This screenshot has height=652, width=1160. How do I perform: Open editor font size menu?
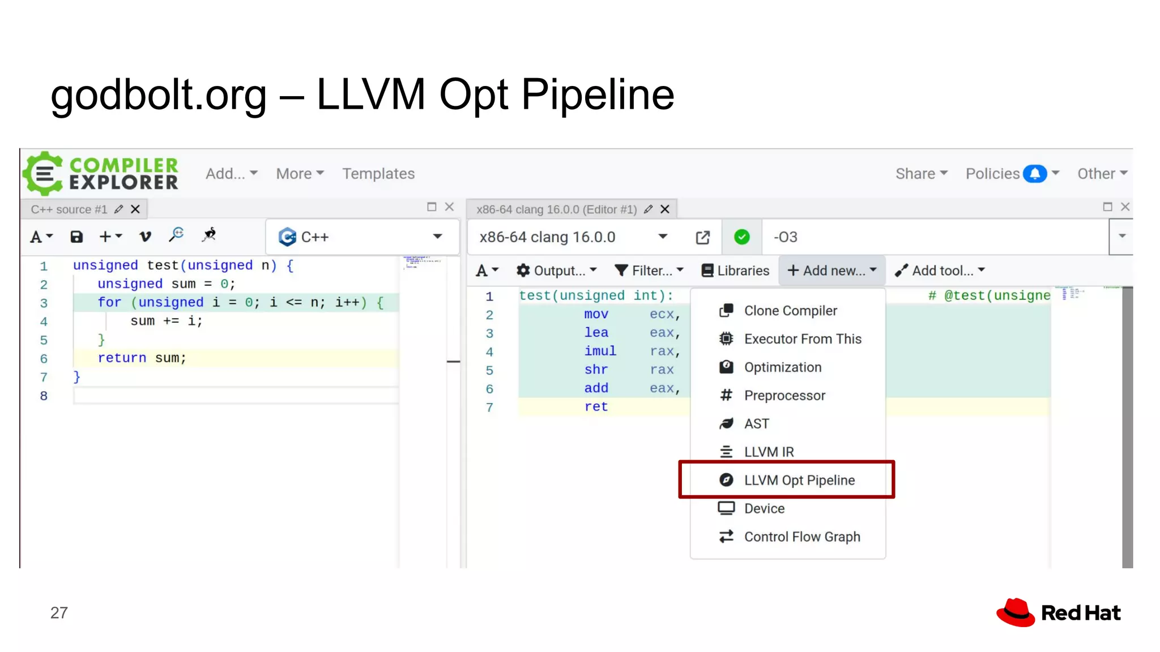[x=41, y=237]
